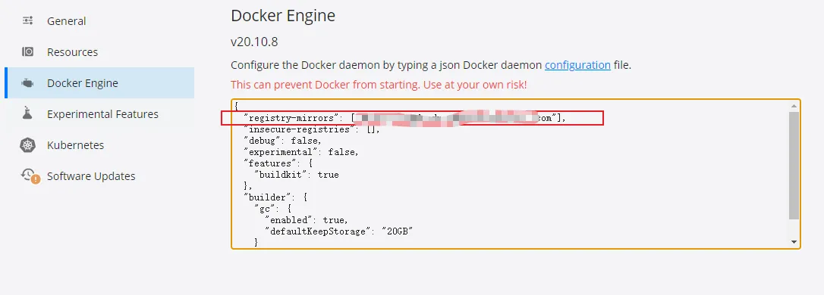
Task: Click the orange alert badge on Software Updates
Action: [x=35, y=180]
